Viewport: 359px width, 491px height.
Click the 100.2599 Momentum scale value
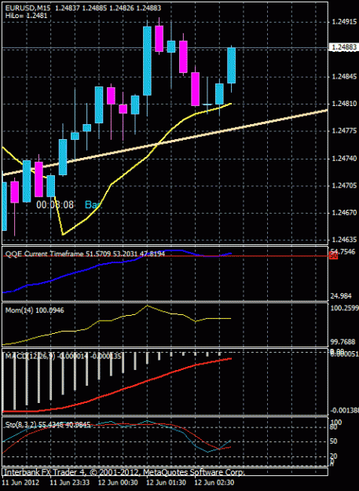(345, 309)
